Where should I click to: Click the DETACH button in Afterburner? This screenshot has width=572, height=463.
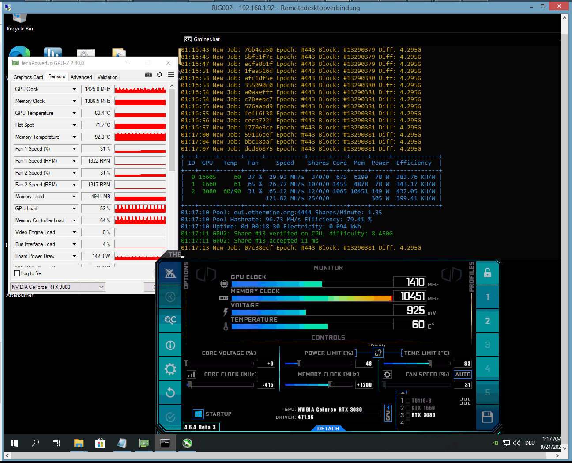(328, 429)
